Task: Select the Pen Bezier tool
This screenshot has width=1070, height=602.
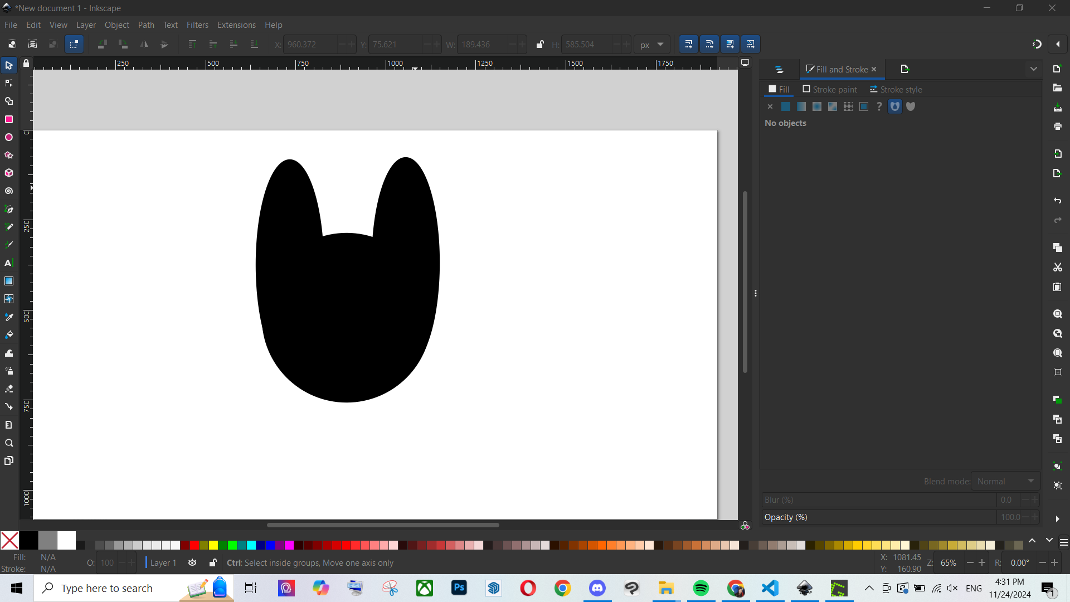Action: 9,209
